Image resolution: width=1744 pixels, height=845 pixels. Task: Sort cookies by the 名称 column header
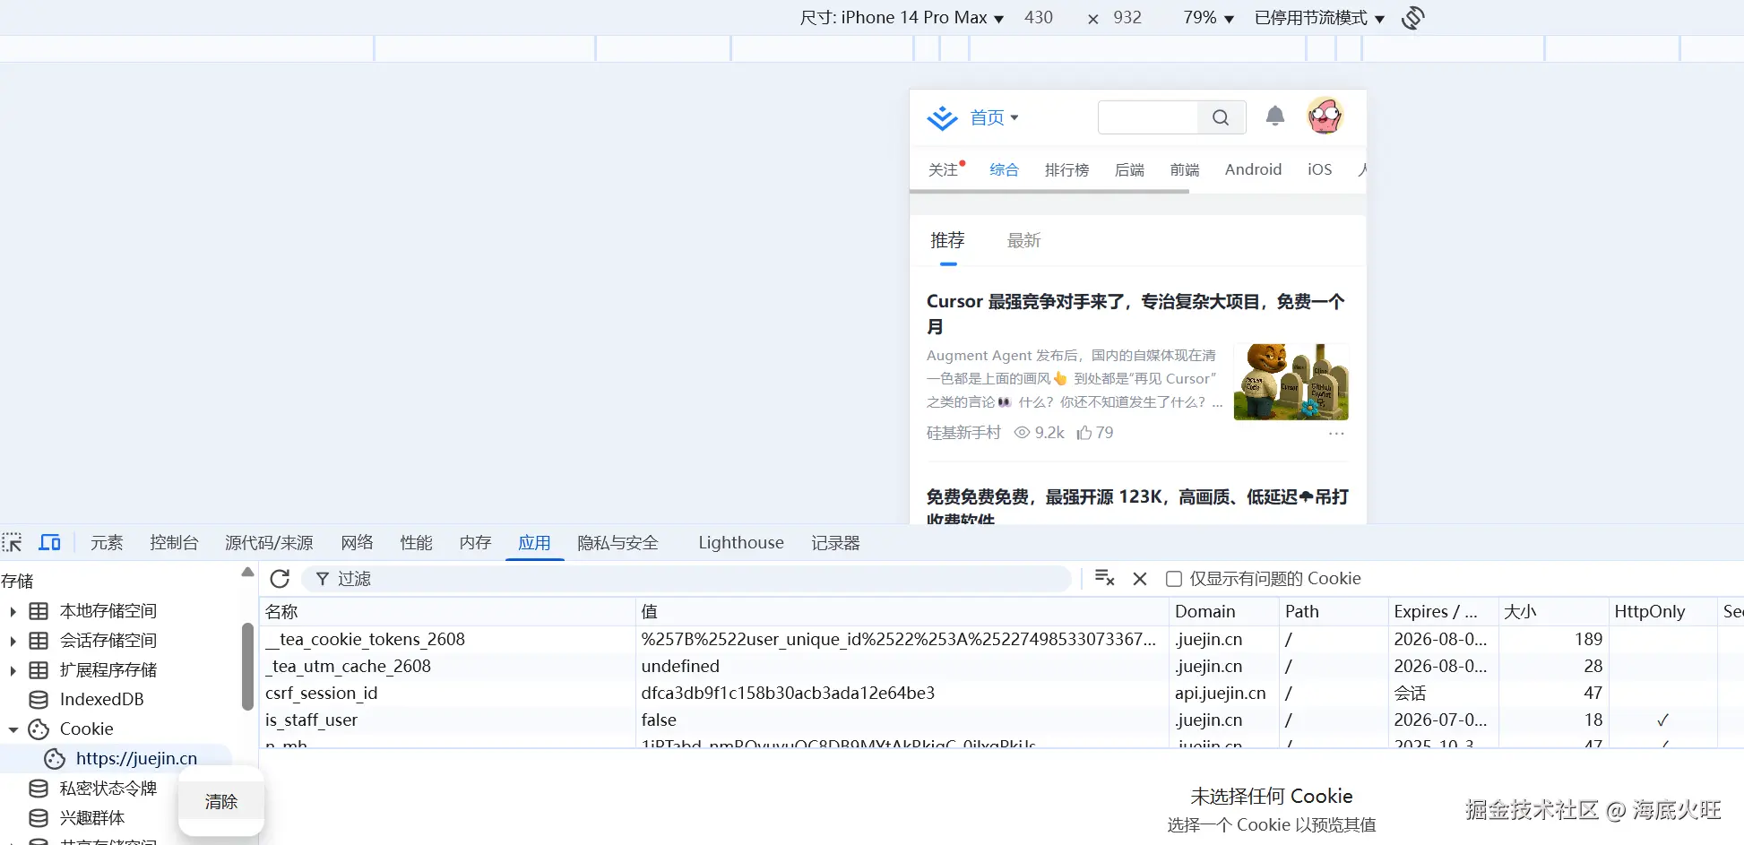(447, 612)
